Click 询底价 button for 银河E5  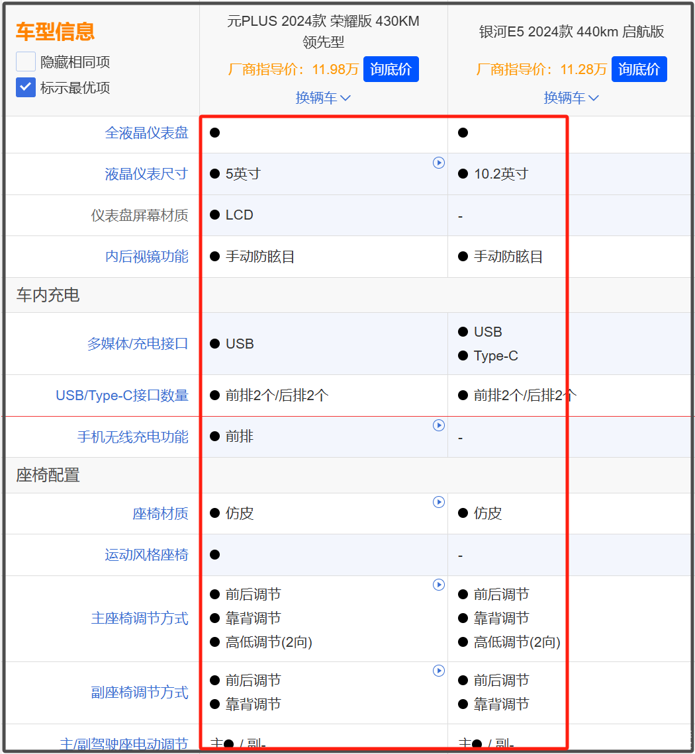click(639, 69)
